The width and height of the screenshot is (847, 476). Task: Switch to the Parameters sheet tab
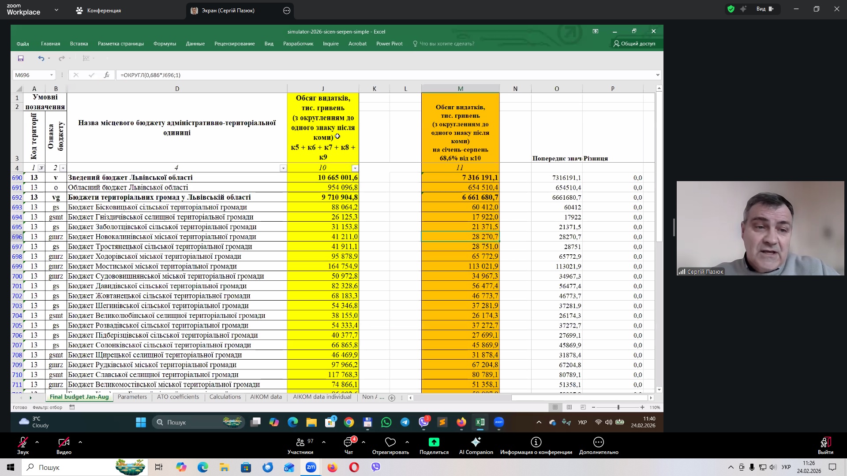tap(132, 397)
